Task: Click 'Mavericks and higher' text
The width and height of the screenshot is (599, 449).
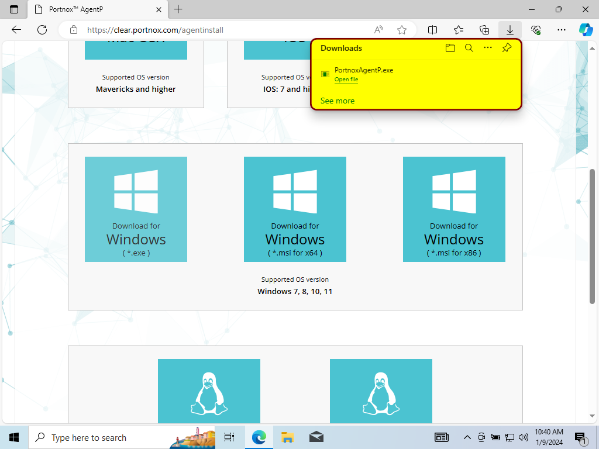Action: 136,89
